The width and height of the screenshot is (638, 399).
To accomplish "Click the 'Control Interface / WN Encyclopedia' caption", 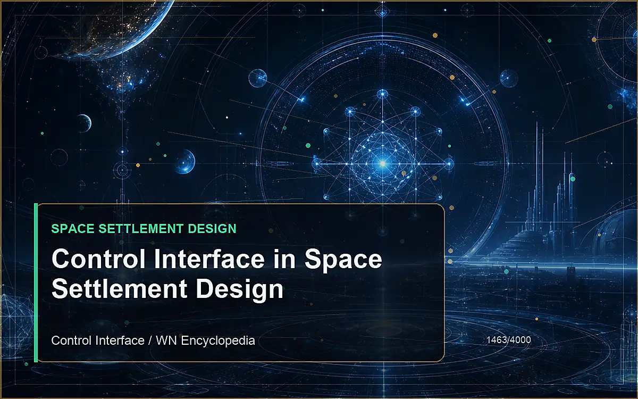I will [x=153, y=340].
